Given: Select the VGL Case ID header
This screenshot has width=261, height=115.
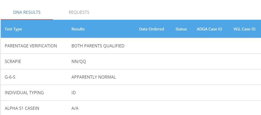Looking at the screenshot, I should (244, 29).
